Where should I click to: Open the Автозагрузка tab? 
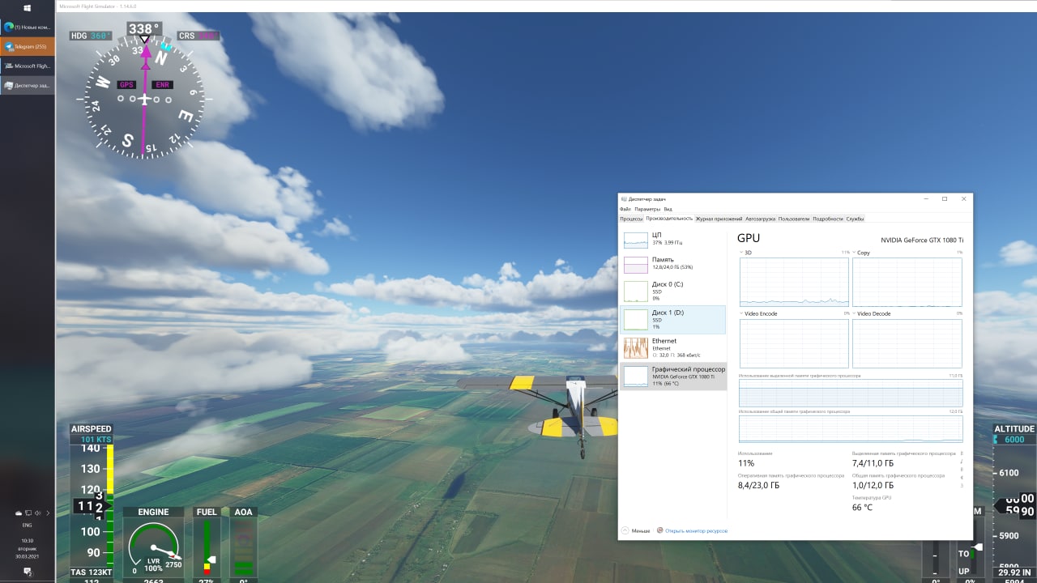(760, 219)
